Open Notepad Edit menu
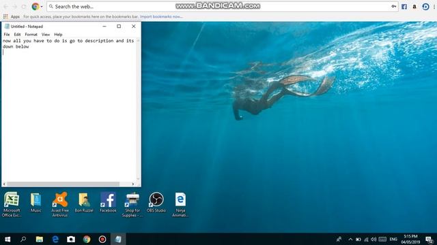 (x=17, y=35)
